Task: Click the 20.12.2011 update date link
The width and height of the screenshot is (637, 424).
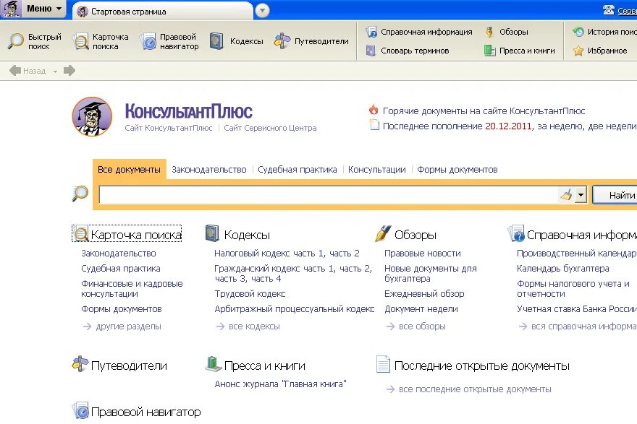Action: 508,126
